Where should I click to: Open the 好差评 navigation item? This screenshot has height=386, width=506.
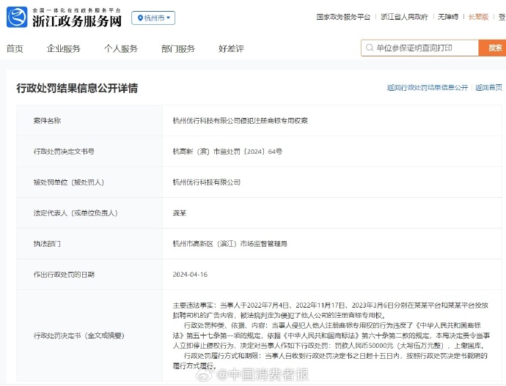pos(230,48)
